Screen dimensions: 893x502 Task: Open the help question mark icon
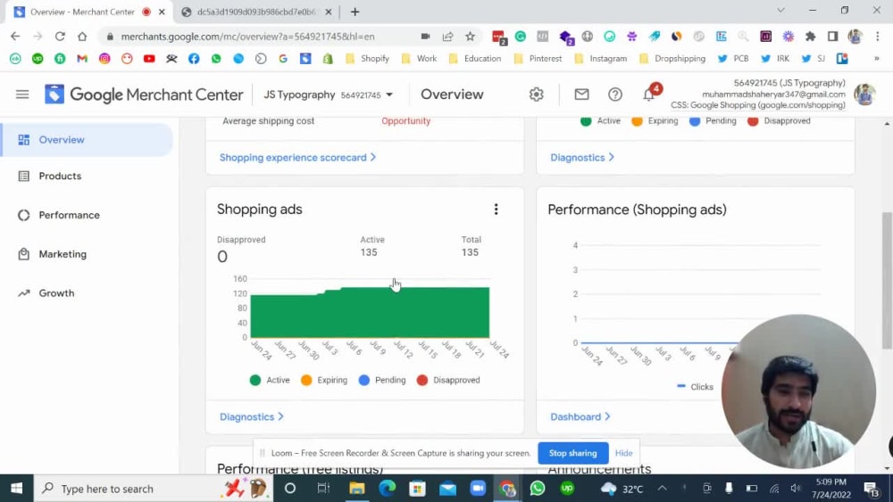(x=614, y=95)
